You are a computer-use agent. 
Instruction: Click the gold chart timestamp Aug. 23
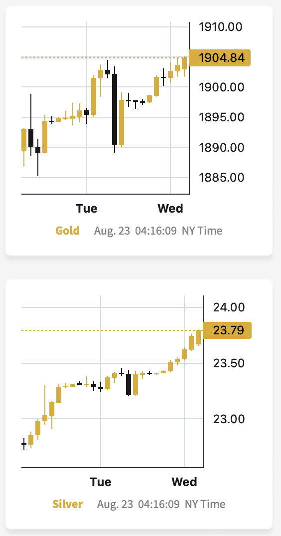point(112,231)
